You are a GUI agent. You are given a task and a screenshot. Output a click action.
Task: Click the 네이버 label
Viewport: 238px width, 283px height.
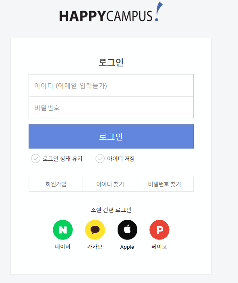pos(63,247)
